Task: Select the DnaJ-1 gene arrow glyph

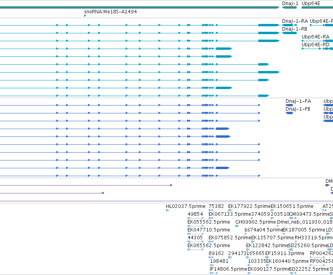Action: click(x=289, y=7)
